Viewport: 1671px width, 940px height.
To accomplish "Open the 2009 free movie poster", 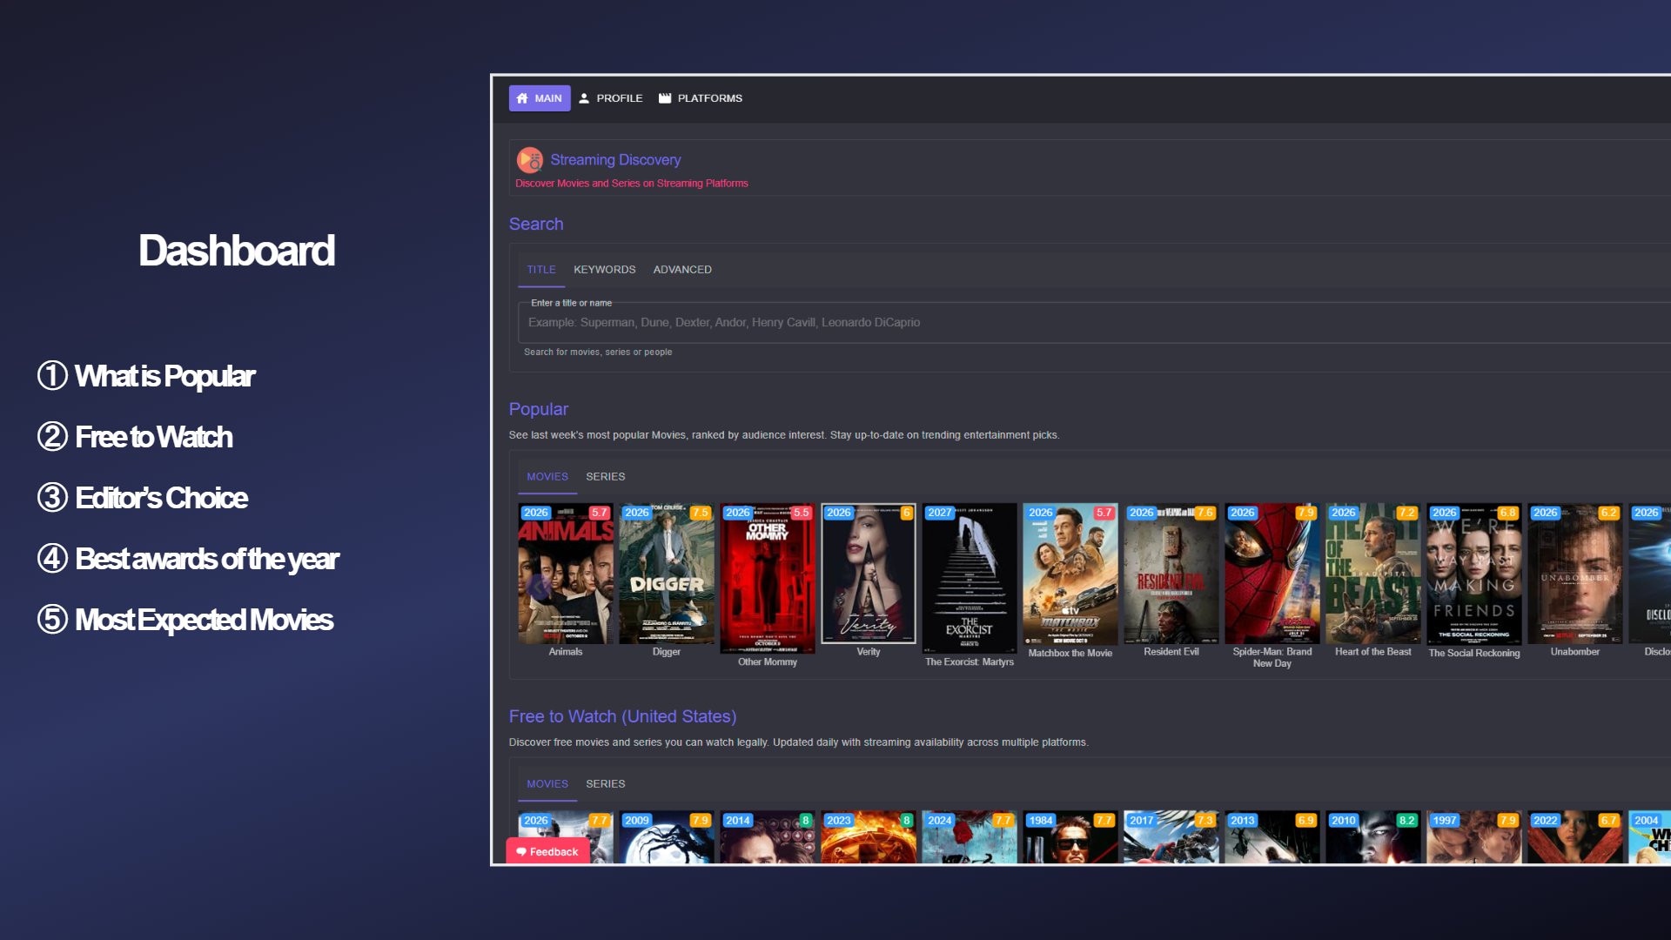I will [667, 837].
